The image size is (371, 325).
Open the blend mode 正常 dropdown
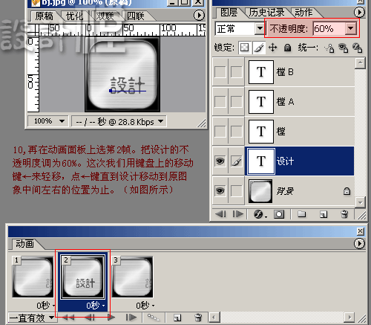260,28
